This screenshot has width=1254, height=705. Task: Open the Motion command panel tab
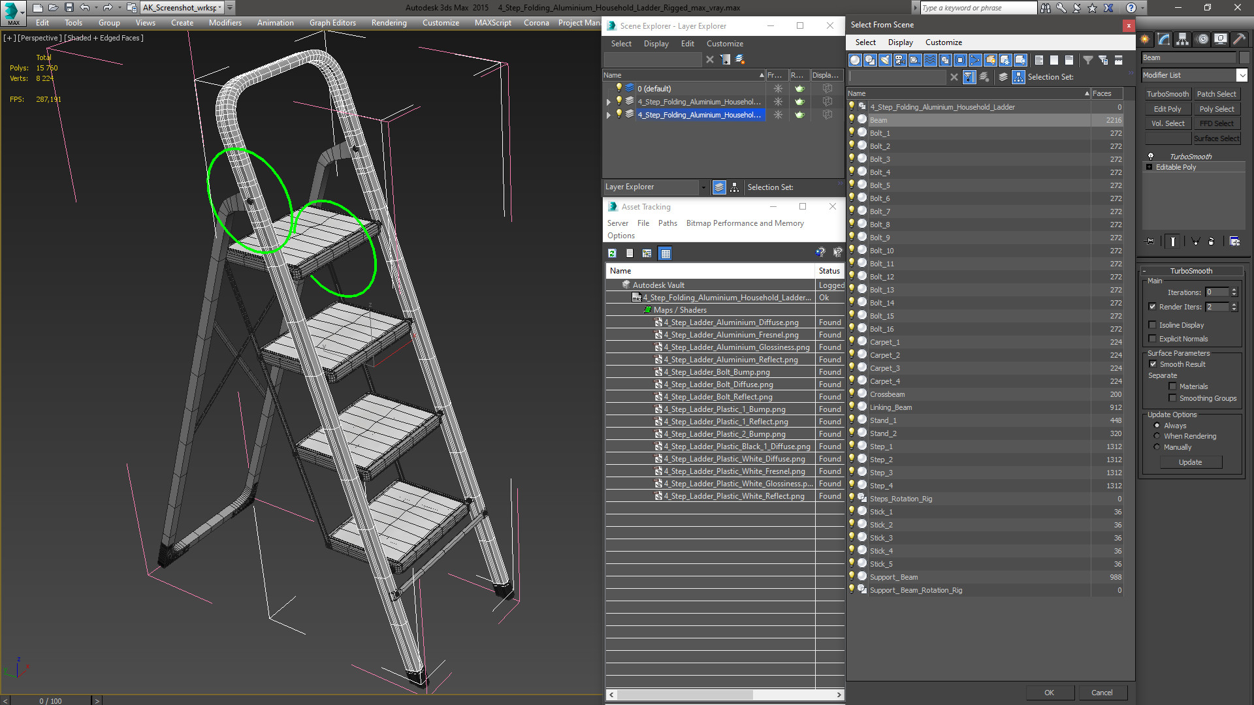point(1202,39)
